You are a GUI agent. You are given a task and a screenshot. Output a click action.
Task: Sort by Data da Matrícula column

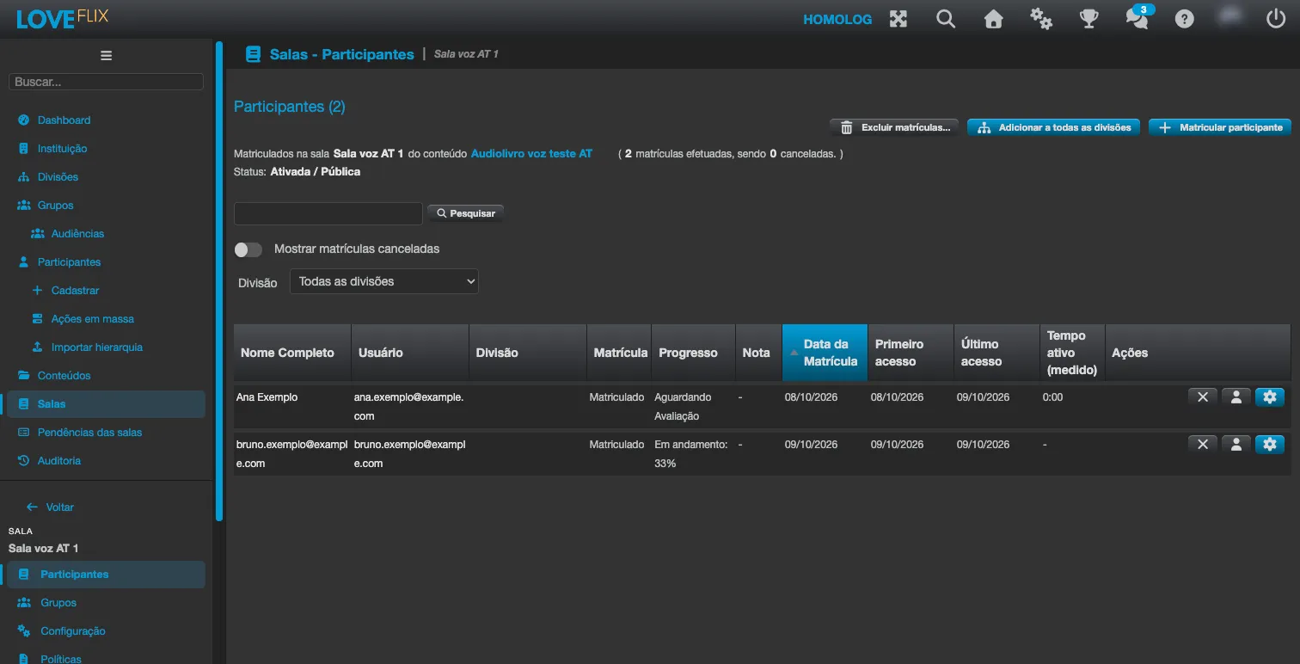(x=825, y=353)
